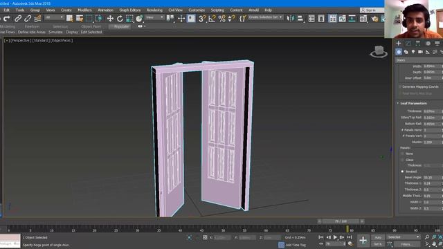Toggle the Scene Explorer icon
443x249 pixels.
(311, 19)
